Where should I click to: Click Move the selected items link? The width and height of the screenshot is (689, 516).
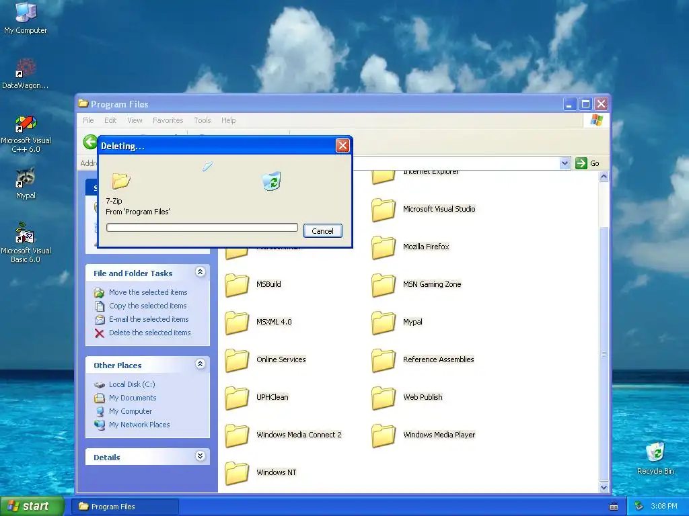pyautogui.click(x=148, y=292)
